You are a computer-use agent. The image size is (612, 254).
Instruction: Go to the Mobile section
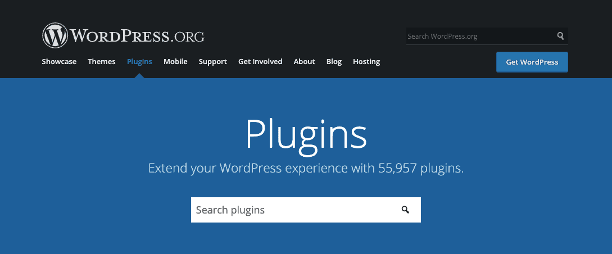click(175, 62)
